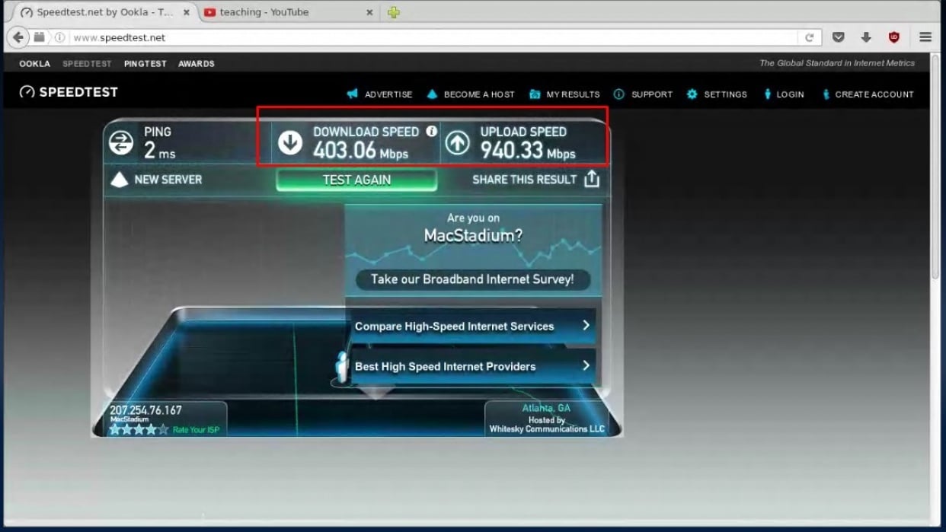946x532 pixels.
Task: Click the download speed info icon
Action: coord(432,131)
